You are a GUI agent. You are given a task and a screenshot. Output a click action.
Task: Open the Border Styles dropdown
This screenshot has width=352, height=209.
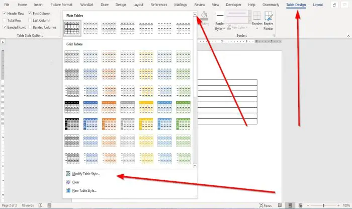220,22
